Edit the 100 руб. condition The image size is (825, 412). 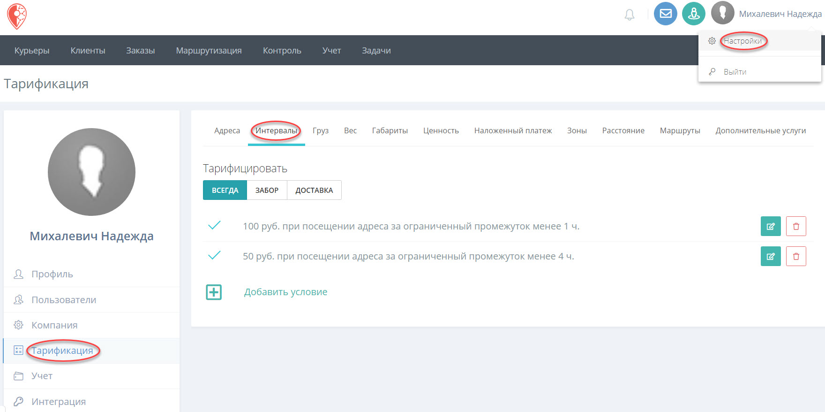pyautogui.click(x=771, y=226)
